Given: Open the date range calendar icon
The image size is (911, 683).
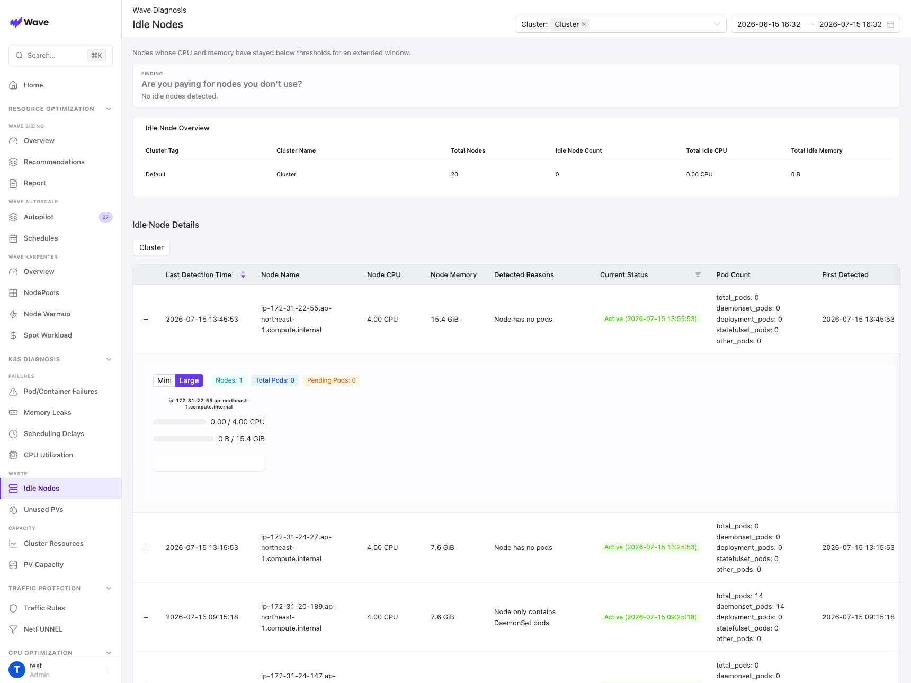Looking at the screenshot, I should point(890,24).
